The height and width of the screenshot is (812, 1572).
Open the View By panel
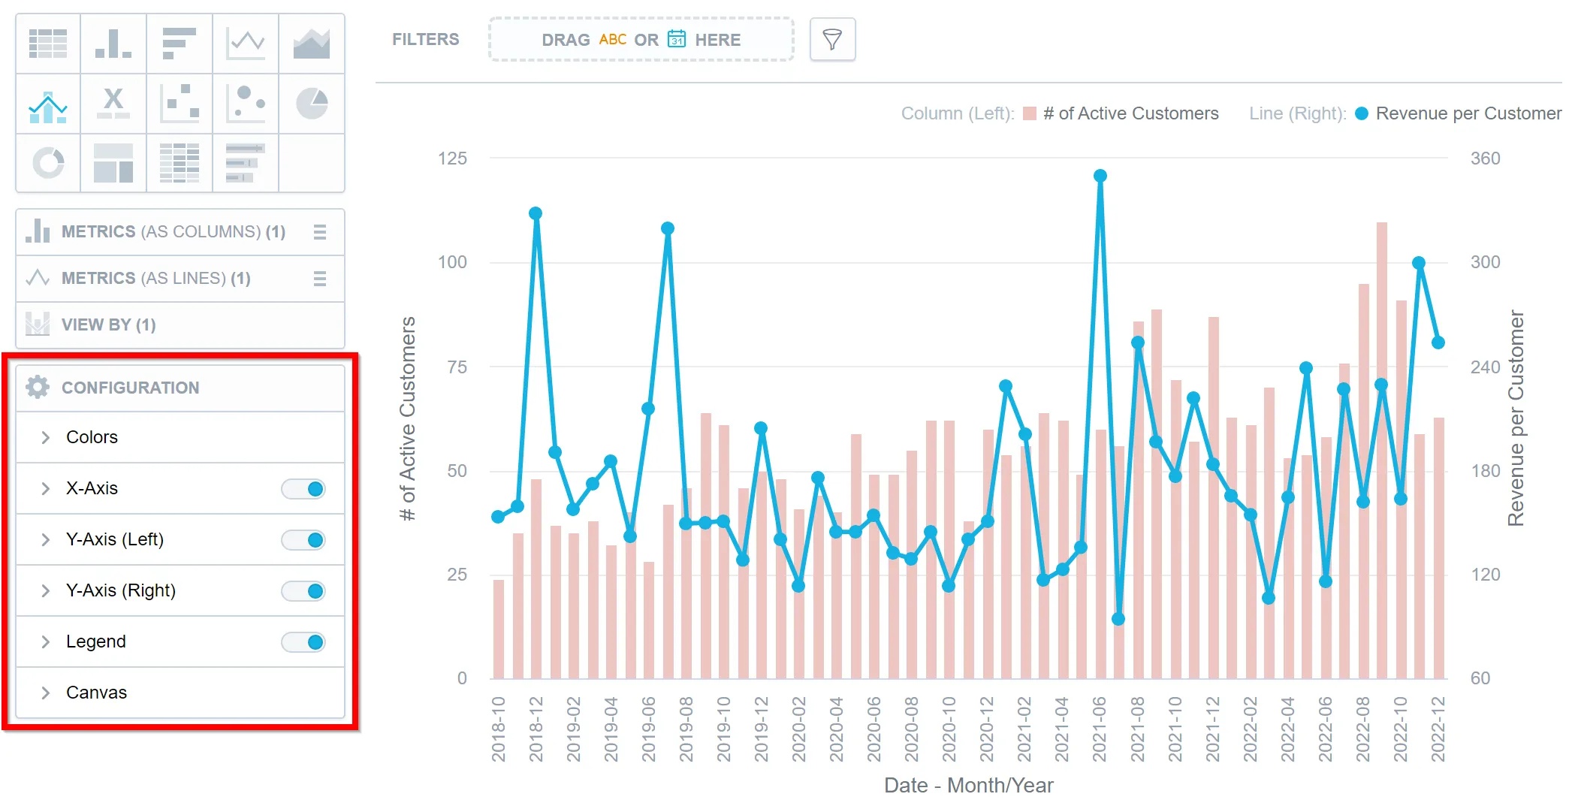pos(109,325)
